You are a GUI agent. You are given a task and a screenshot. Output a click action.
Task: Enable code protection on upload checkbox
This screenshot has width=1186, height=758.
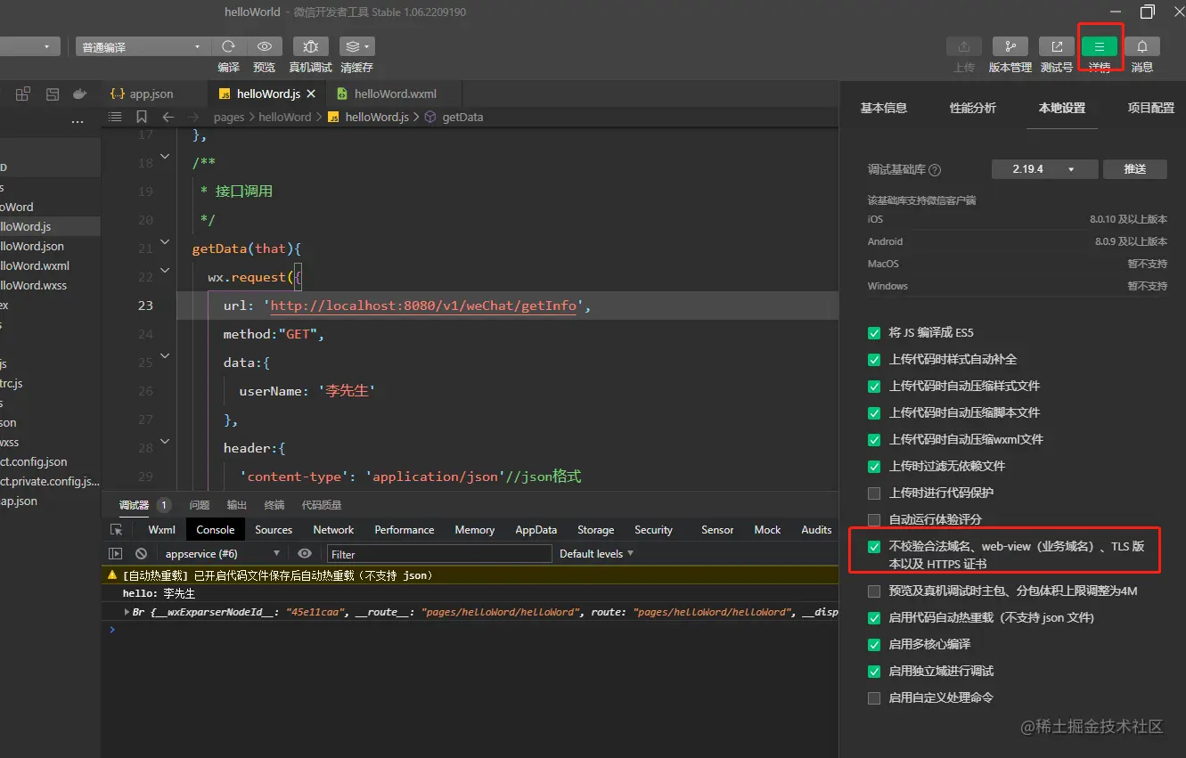[x=874, y=493]
